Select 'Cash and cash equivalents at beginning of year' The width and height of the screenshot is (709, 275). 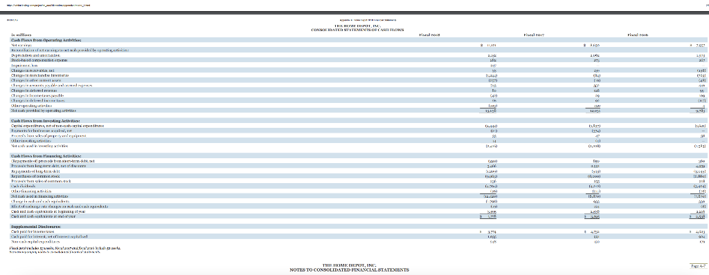click(x=48, y=211)
